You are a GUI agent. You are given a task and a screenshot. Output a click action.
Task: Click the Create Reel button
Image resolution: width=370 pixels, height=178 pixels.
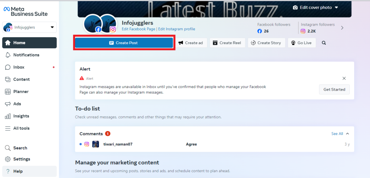click(x=228, y=43)
